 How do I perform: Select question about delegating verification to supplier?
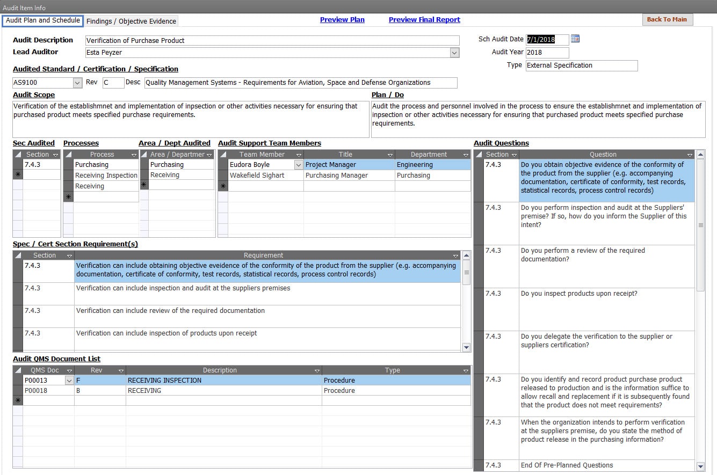(x=606, y=352)
